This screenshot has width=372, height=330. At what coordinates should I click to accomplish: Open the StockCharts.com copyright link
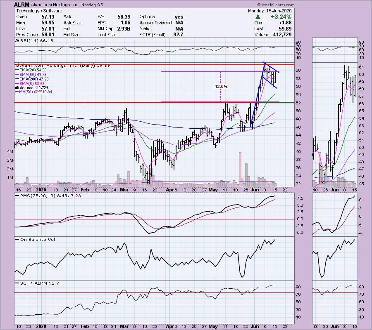point(276,5)
